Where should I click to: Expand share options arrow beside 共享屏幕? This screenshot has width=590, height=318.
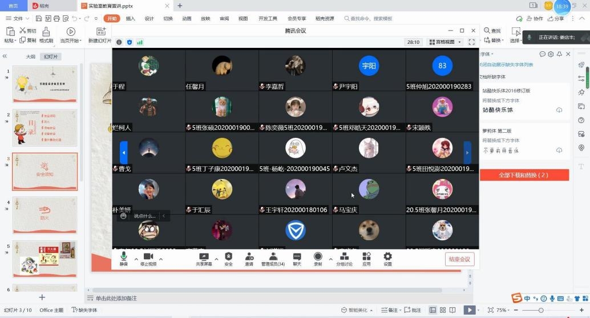point(216,259)
